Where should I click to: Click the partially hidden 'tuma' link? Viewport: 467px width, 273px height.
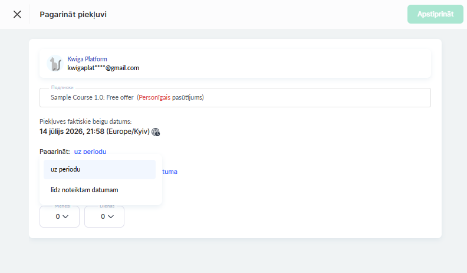tap(170, 172)
